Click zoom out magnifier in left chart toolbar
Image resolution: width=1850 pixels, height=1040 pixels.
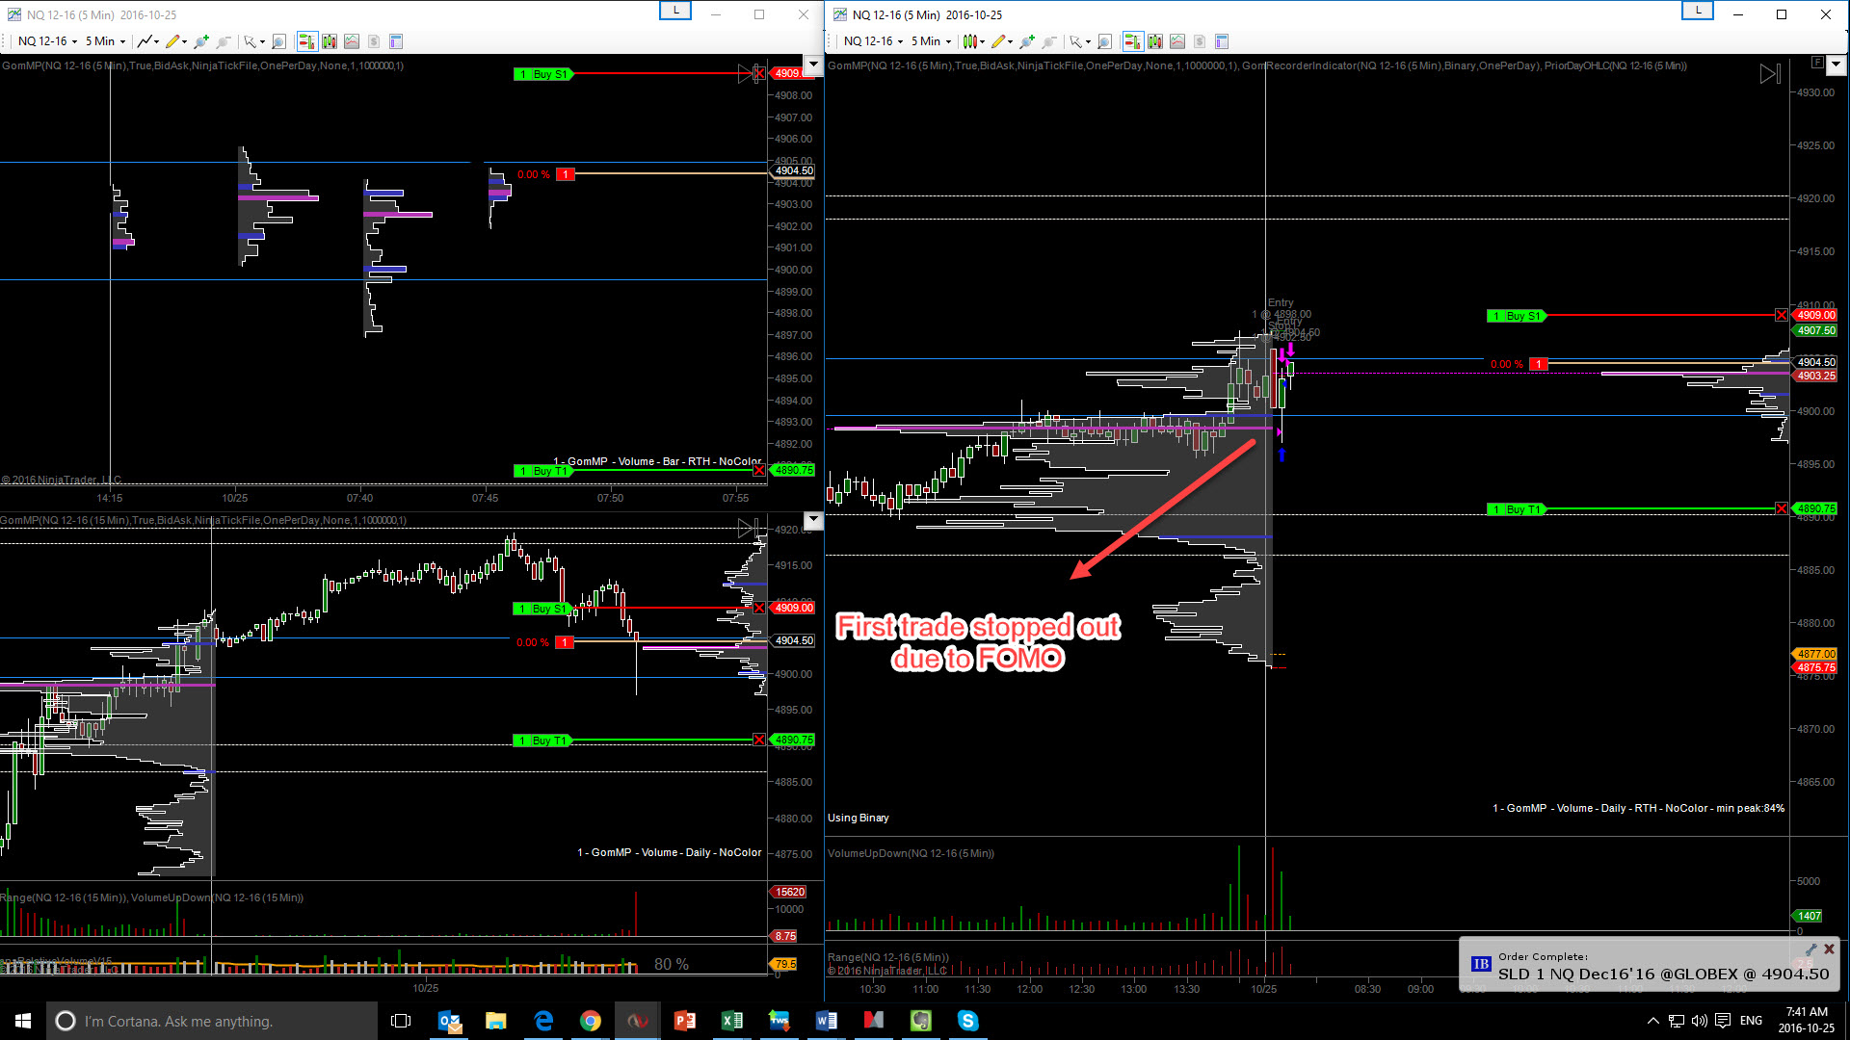(224, 41)
